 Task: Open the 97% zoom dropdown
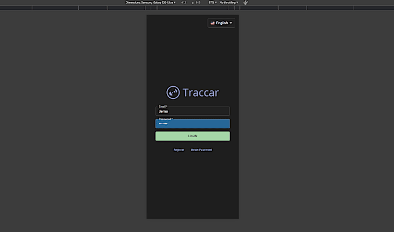click(212, 2)
